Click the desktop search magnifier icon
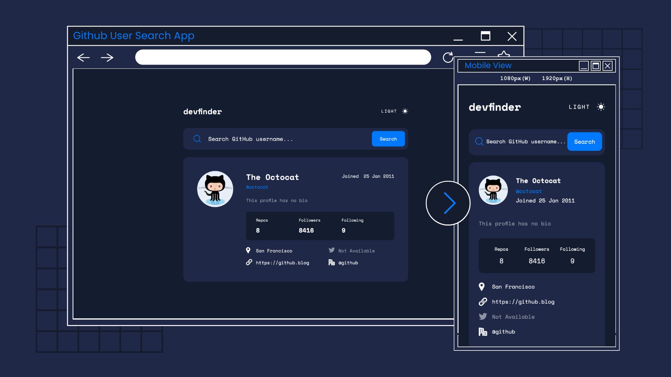Screen dimensions: 671x377 (x=197, y=139)
